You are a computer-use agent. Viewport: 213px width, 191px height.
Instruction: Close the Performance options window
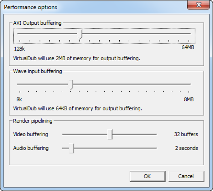[198, 5]
